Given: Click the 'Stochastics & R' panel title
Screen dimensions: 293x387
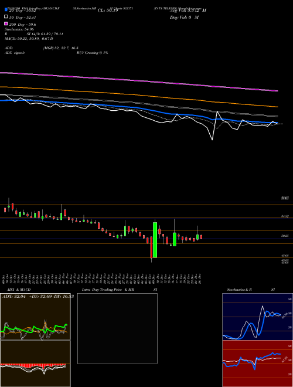Looking at the screenshot, I should (x=239, y=290).
